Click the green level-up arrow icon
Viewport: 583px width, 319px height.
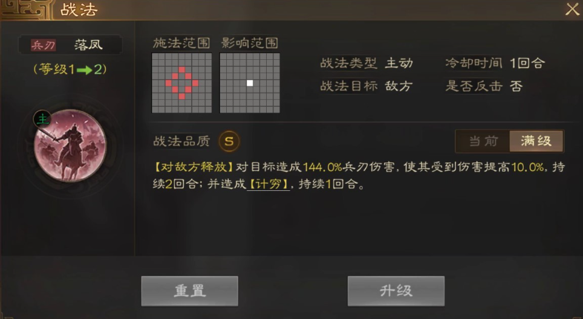pyautogui.click(x=85, y=70)
